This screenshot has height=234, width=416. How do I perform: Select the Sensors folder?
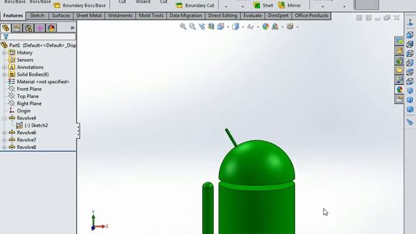point(21,60)
